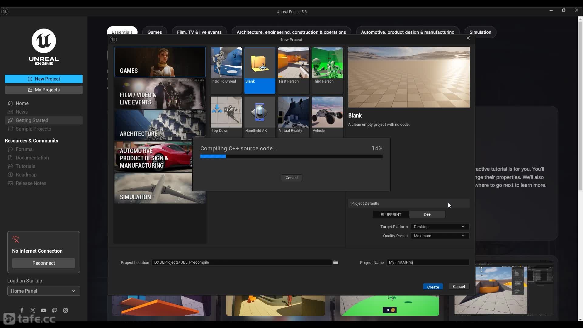Image resolution: width=583 pixels, height=328 pixels.
Task: Click the Create button
Action: coord(433,287)
